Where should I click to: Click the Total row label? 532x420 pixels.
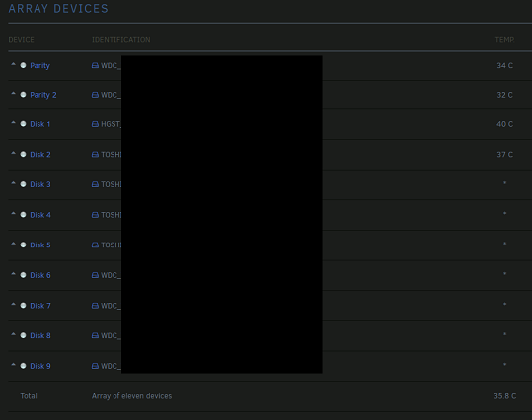pos(29,396)
